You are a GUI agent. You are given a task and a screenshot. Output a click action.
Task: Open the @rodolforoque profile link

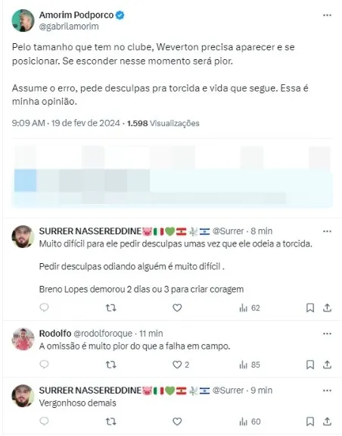click(x=103, y=334)
